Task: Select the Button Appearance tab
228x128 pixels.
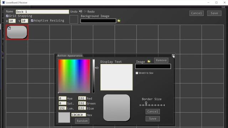Action: (70, 55)
